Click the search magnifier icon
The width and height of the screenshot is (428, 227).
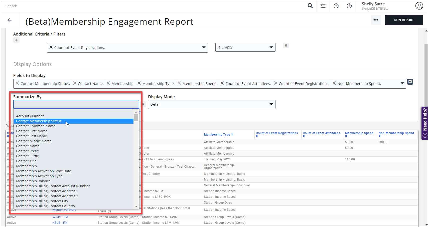point(310,6)
